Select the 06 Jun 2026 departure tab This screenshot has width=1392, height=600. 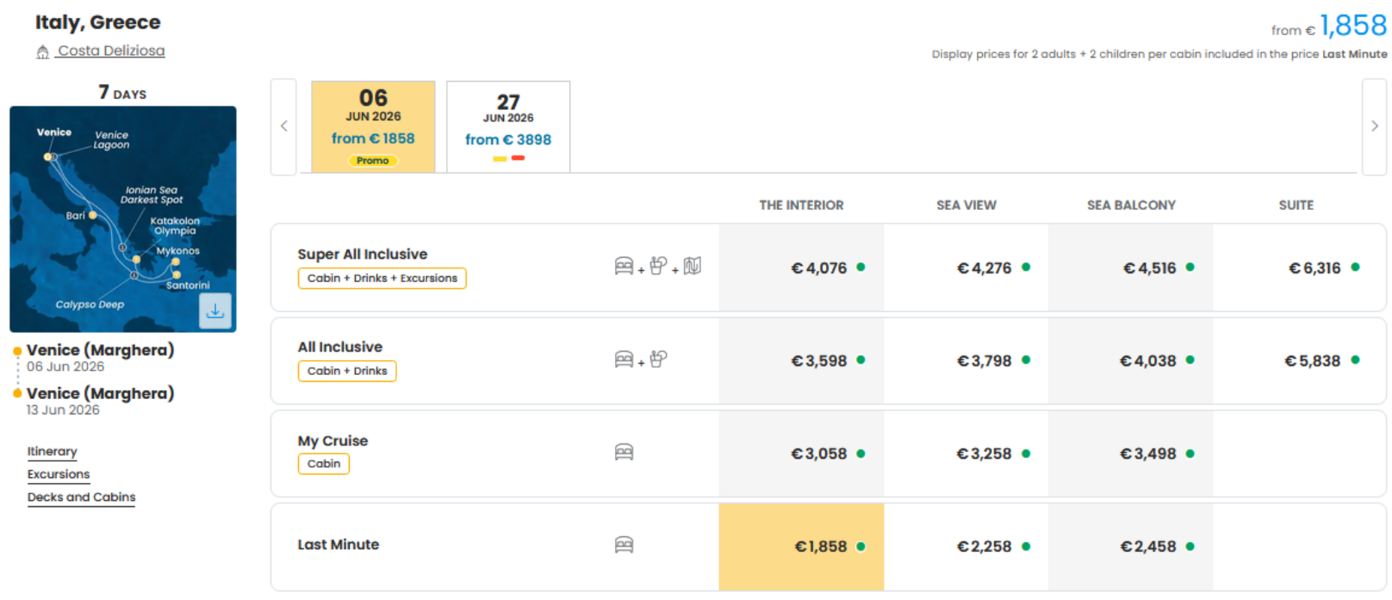373,127
